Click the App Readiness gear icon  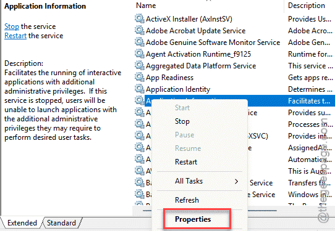pyautogui.click(x=140, y=77)
